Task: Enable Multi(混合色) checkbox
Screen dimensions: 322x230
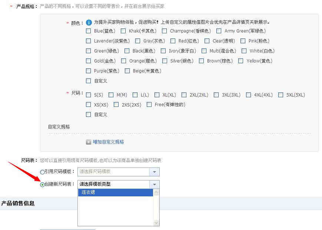Action: click(204, 51)
